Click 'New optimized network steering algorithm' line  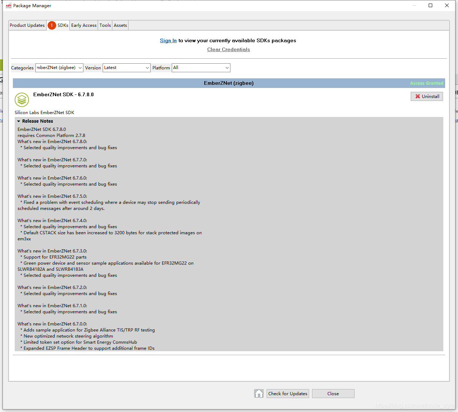tap(67, 336)
